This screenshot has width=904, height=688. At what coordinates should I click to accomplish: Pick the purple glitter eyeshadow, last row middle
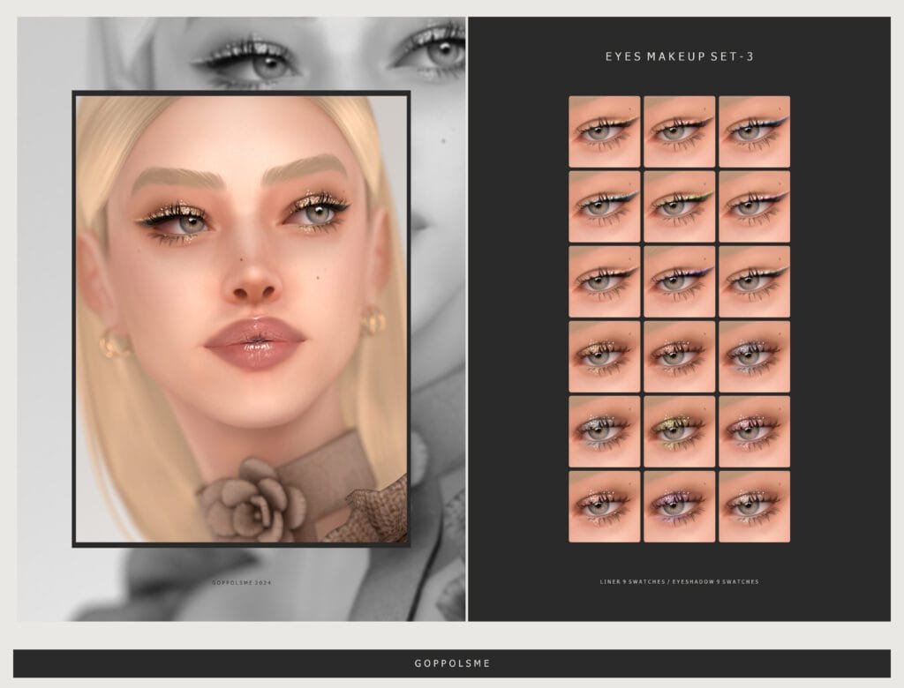click(679, 506)
